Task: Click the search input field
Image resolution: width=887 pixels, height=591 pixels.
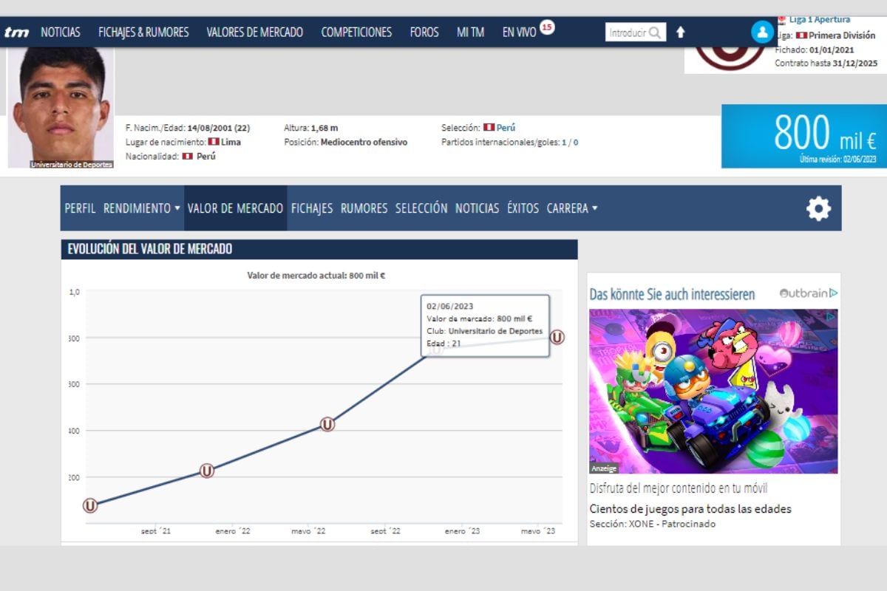Action: coord(627,33)
